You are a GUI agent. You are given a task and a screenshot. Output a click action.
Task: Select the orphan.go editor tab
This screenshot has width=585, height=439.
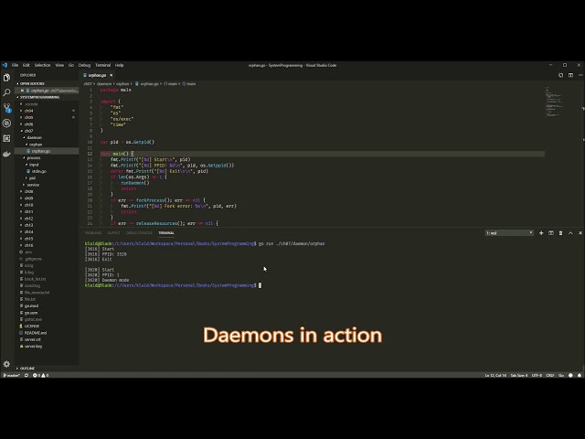pos(98,75)
